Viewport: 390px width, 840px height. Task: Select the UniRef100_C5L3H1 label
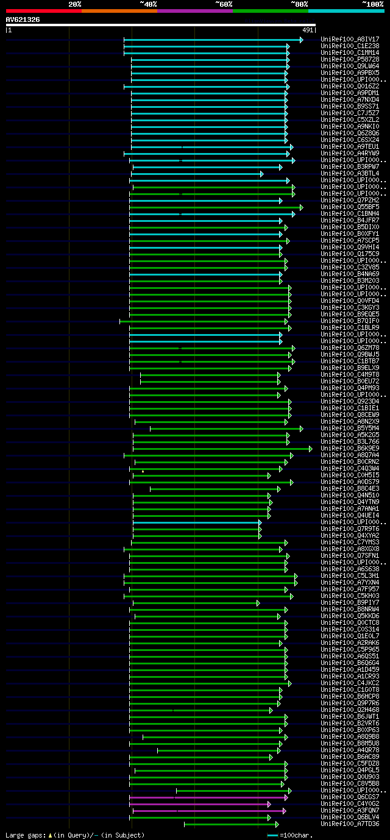(350, 575)
